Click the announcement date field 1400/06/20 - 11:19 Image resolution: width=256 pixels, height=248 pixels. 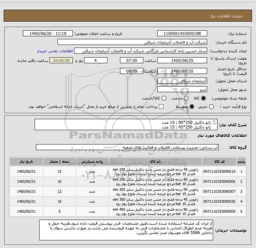tap(48, 34)
